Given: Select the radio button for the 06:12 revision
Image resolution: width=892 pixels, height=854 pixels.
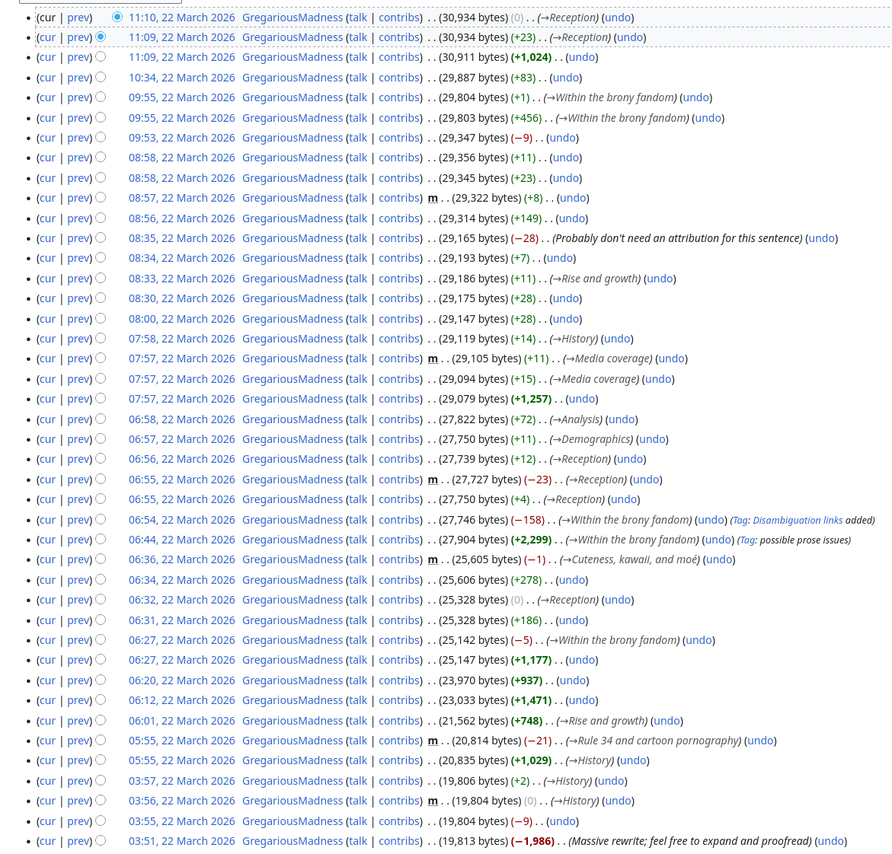Looking at the screenshot, I should [x=101, y=700].
